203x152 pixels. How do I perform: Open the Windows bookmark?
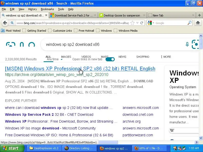coord(104,31)
